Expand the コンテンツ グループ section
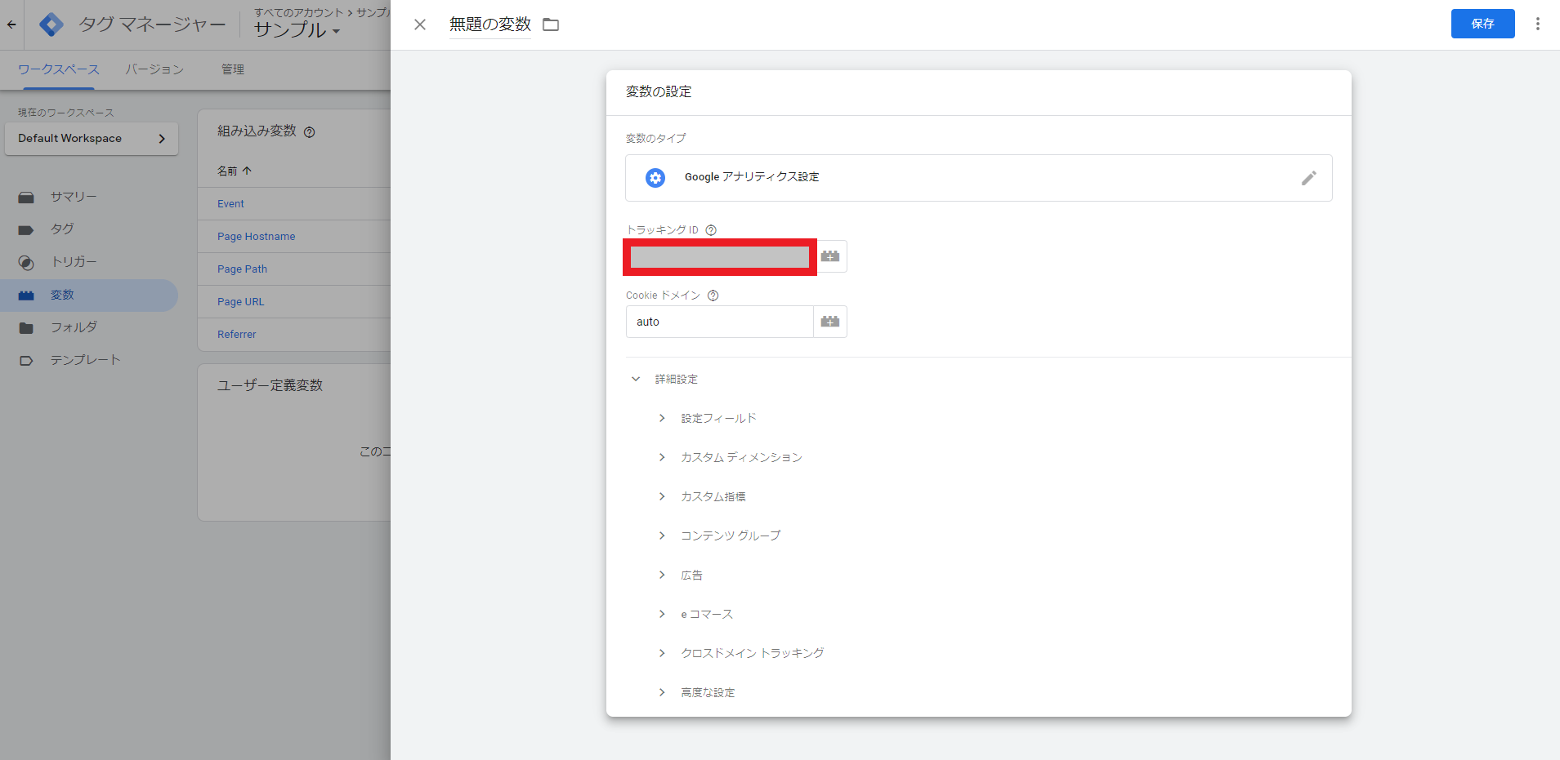The image size is (1560, 760). click(662, 536)
